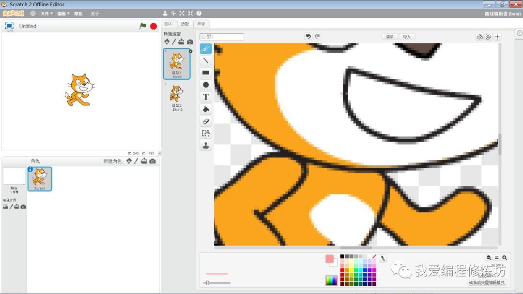The image size is (523, 294).
Task: Take a new costume photo with the camera
Action: tap(190, 42)
